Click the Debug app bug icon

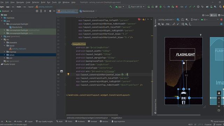161,7
